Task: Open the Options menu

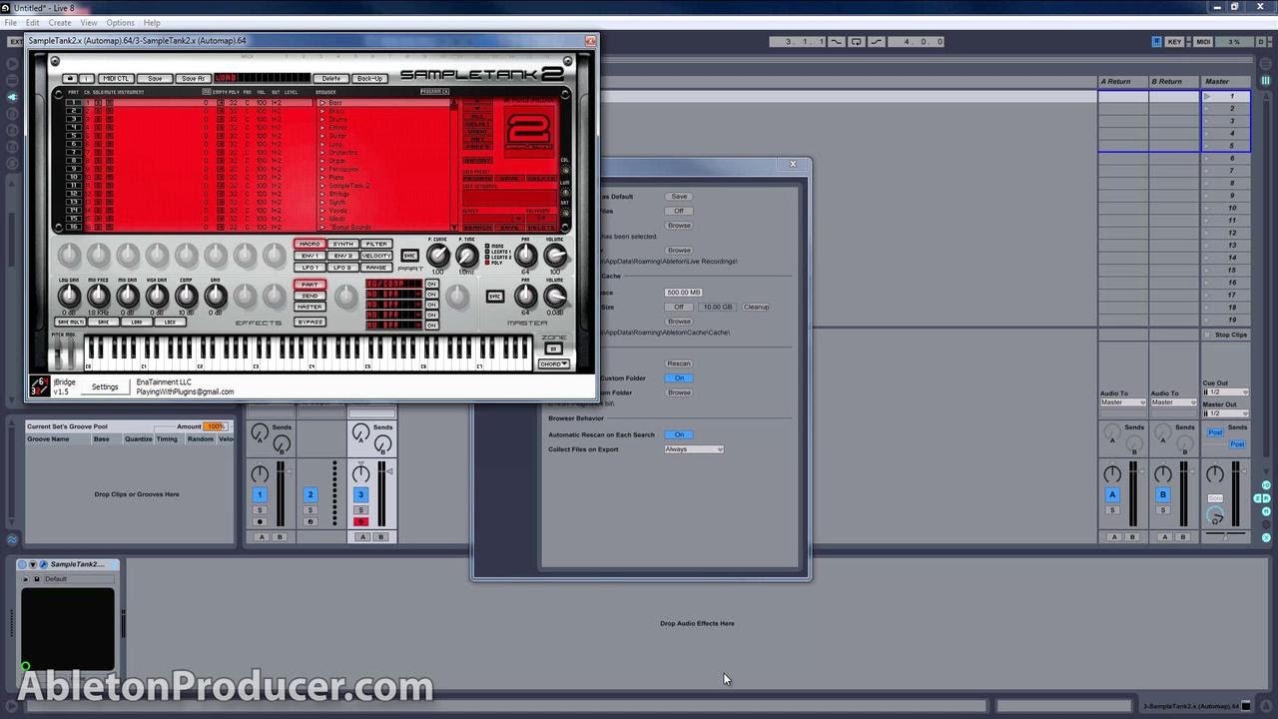Action: click(120, 22)
